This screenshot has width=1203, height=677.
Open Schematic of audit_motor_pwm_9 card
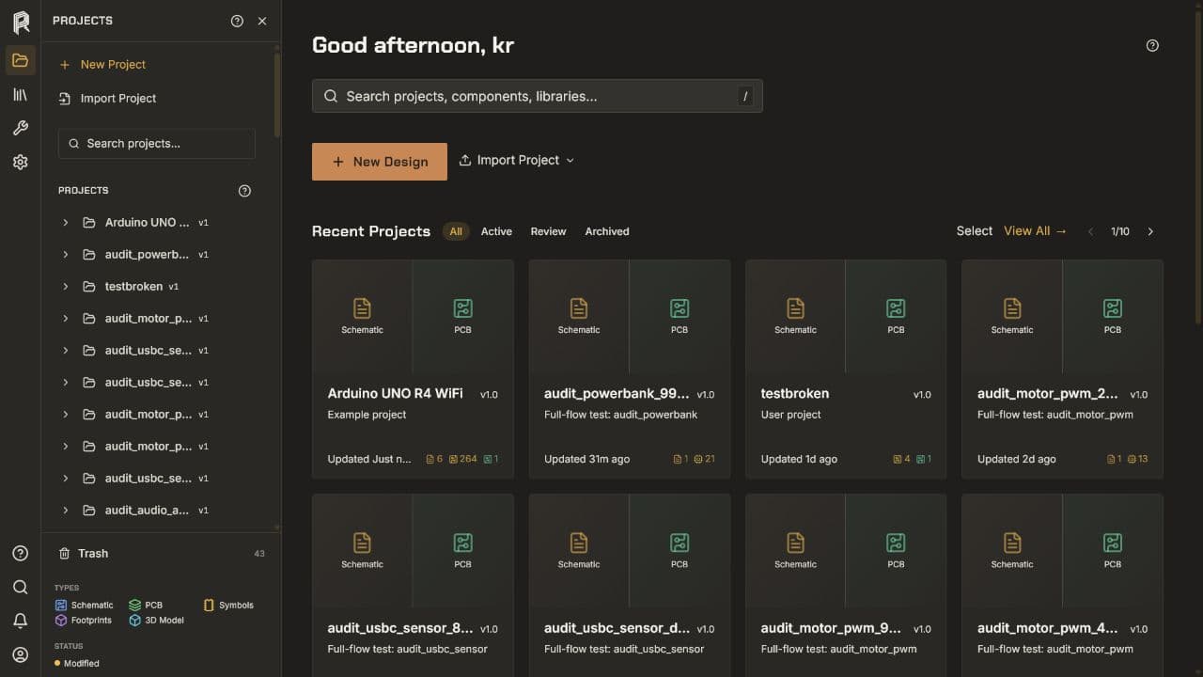point(795,550)
